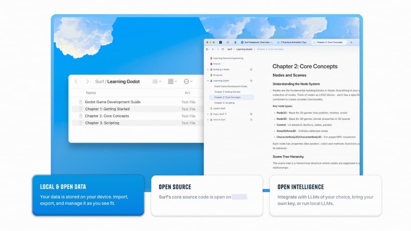Viewport: 411px width, 231px height.
Task: Select the Open Intelligence card
Action: click(x=325, y=195)
